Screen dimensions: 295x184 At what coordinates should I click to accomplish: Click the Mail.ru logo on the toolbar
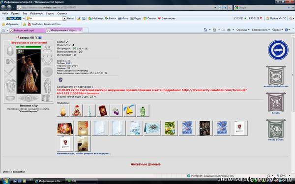14,19
